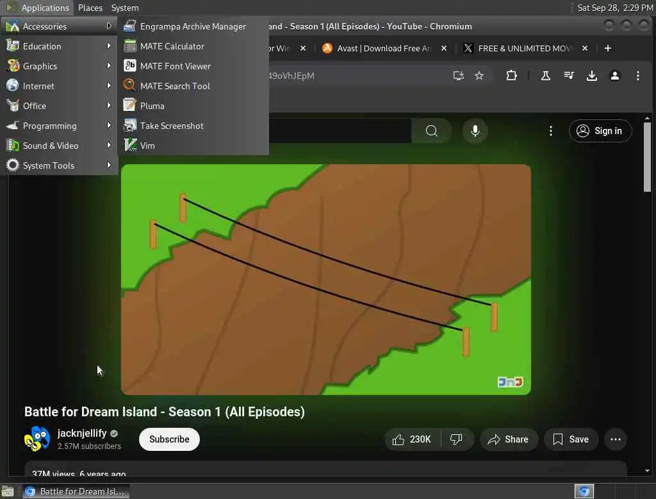
Task: Close the Avast Download tab
Action: (444, 48)
